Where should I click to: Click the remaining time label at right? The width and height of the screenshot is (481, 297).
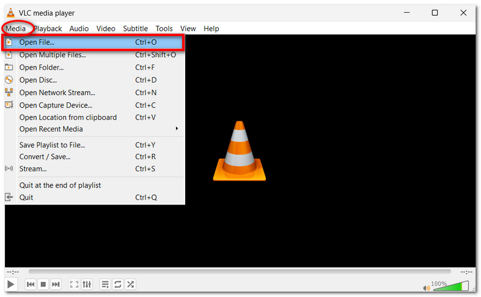(x=467, y=272)
